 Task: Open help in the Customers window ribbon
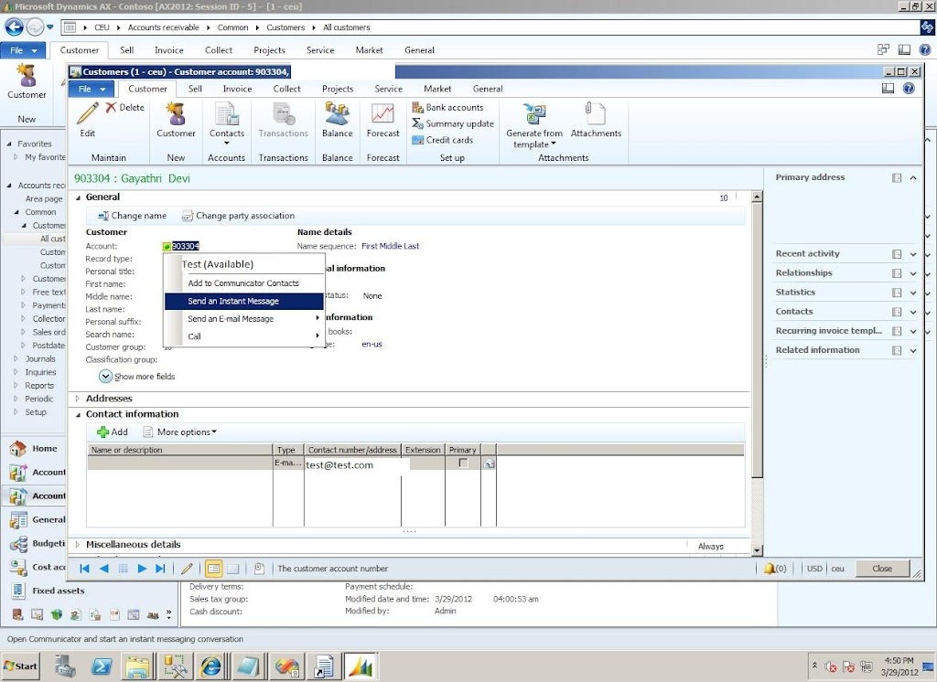pos(909,89)
